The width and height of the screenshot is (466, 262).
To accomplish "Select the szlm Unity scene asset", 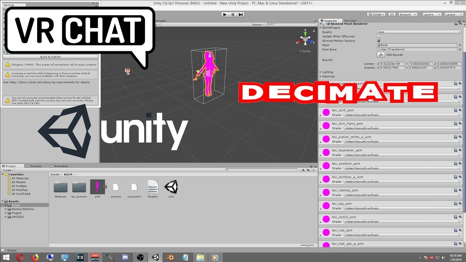I will click(x=171, y=189).
